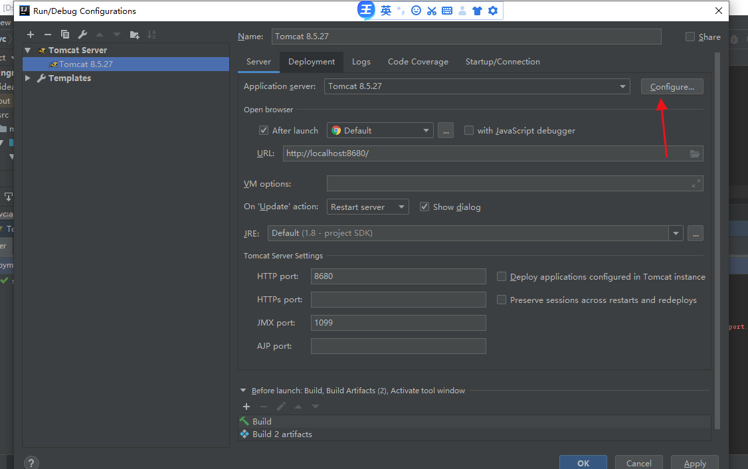Click the Cancel button
This screenshot has height=469, width=748.
639,463
